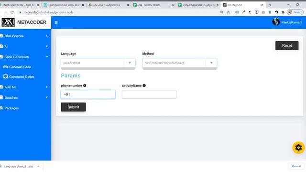Viewport: 306px width, 172px height.
Task: Reload the page with browser refresh icon
Action: (12, 12)
